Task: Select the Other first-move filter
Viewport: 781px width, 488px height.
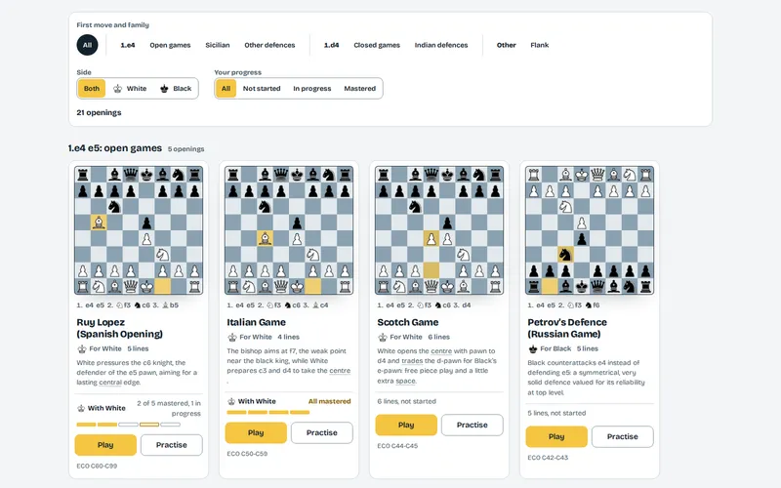Action: pos(506,45)
